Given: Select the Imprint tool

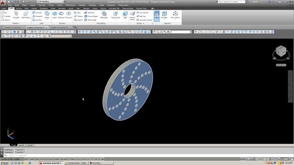Looking at the screenshot, I should pyautogui.click(x=78, y=20).
